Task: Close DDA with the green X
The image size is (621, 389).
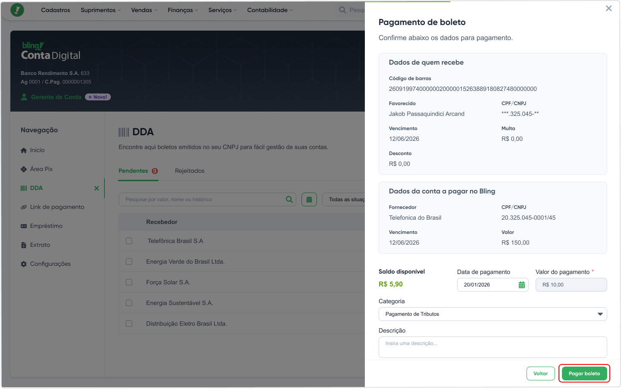Action: (x=97, y=188)
